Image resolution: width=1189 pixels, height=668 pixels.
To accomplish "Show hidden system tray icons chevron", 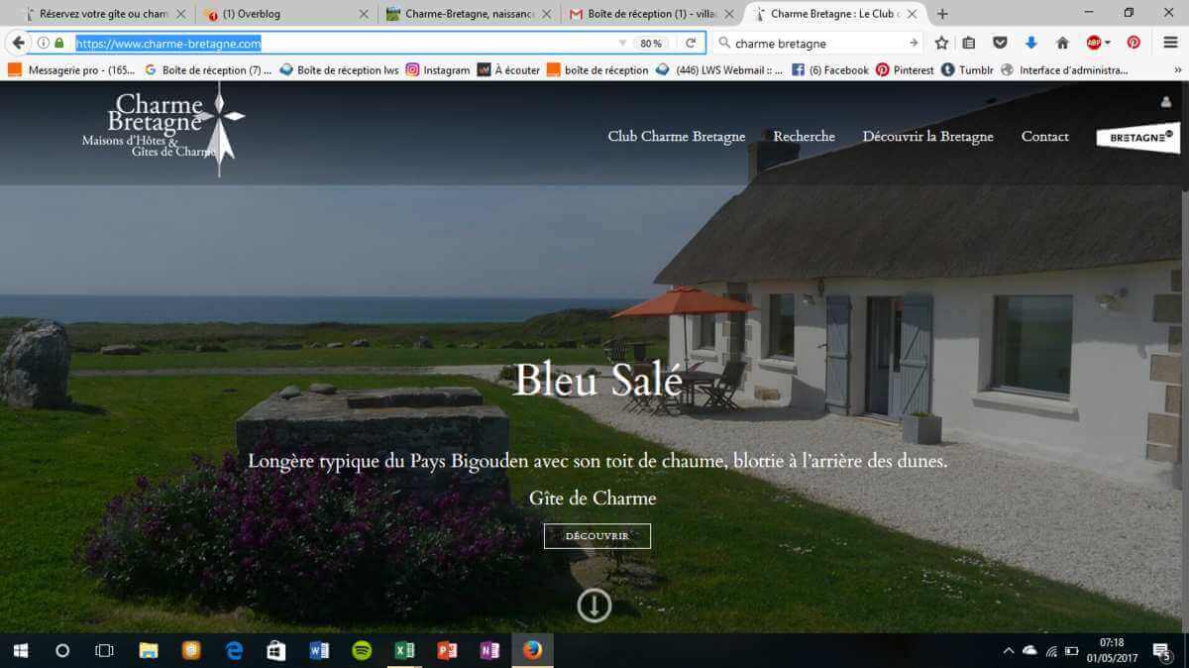I will pos(1009,651).
